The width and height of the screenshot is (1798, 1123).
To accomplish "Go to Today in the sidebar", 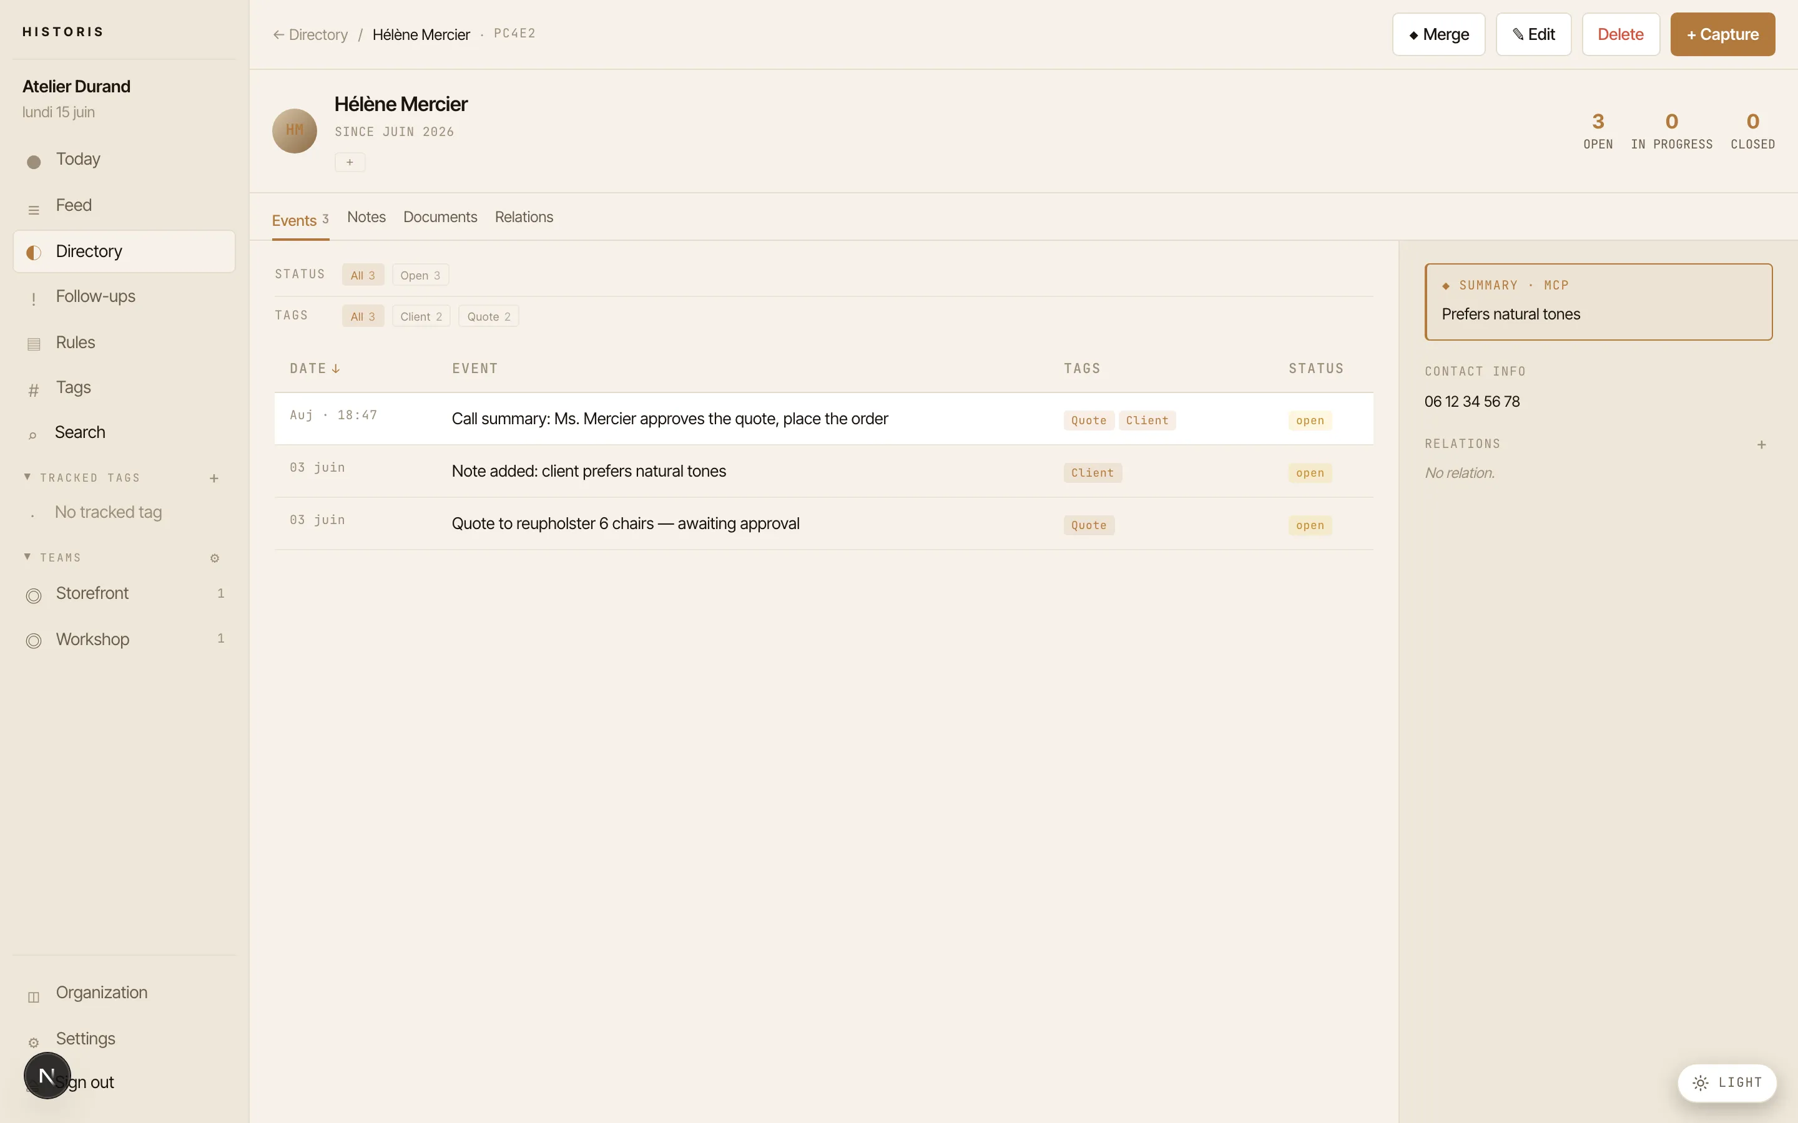I will pyautogui.click(x=124, y=160).
